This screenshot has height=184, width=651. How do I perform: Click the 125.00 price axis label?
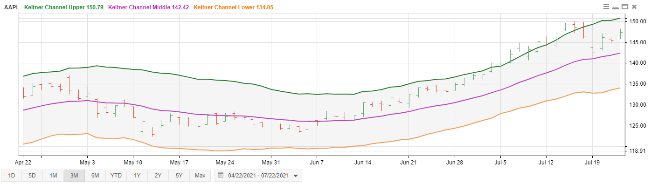coord(637,126)
